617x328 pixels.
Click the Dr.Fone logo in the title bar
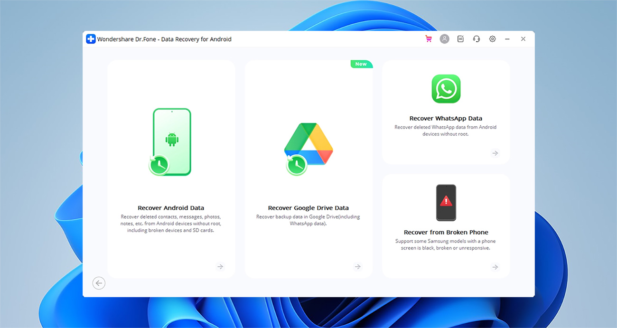pos(90,38)
